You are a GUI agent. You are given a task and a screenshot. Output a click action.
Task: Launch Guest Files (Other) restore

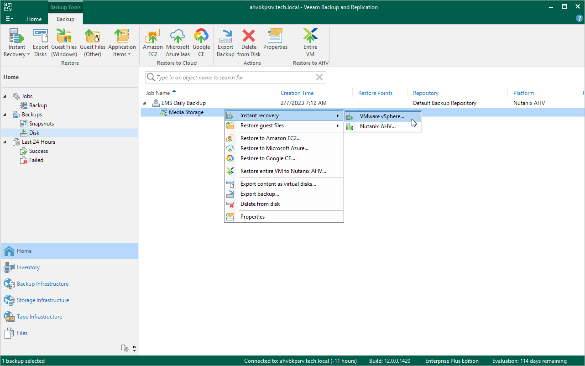click(x=93, y=43)
